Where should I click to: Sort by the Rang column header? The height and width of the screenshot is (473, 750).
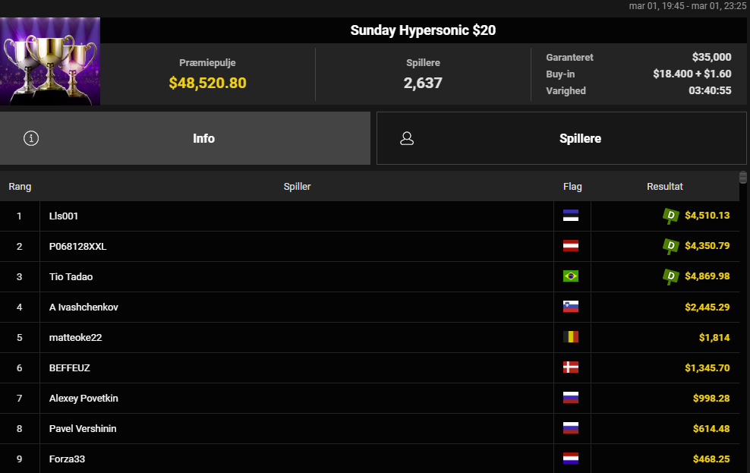click(x=20, y=186)
